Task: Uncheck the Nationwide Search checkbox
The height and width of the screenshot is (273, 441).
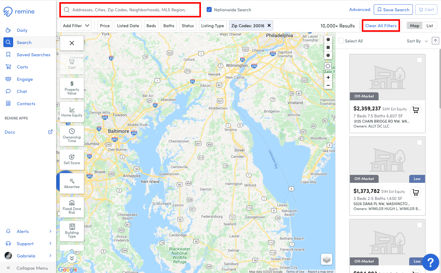Action: tap(209, 9)
